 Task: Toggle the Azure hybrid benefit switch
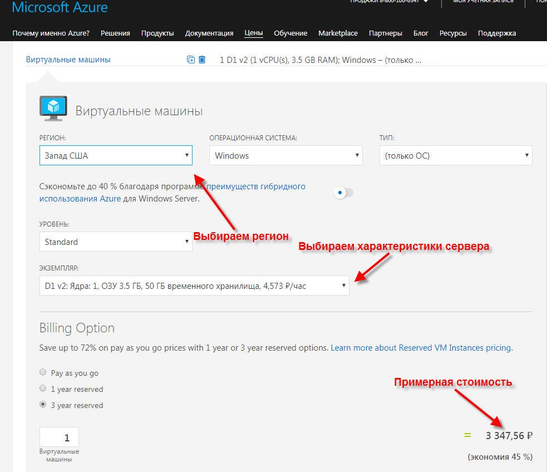(343, 193)
